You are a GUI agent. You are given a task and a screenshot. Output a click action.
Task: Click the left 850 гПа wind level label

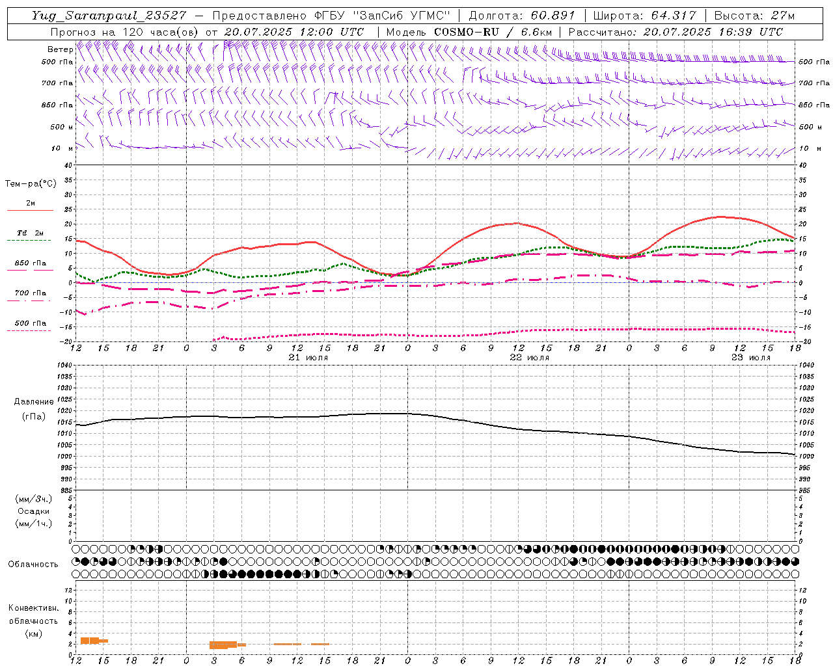(x=57, y=105)
